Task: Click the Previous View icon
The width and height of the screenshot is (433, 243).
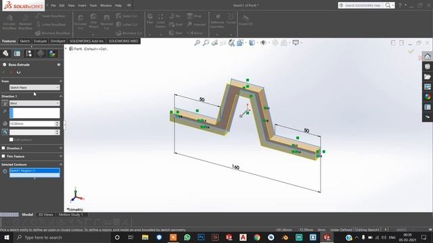Action: point(214,43)
